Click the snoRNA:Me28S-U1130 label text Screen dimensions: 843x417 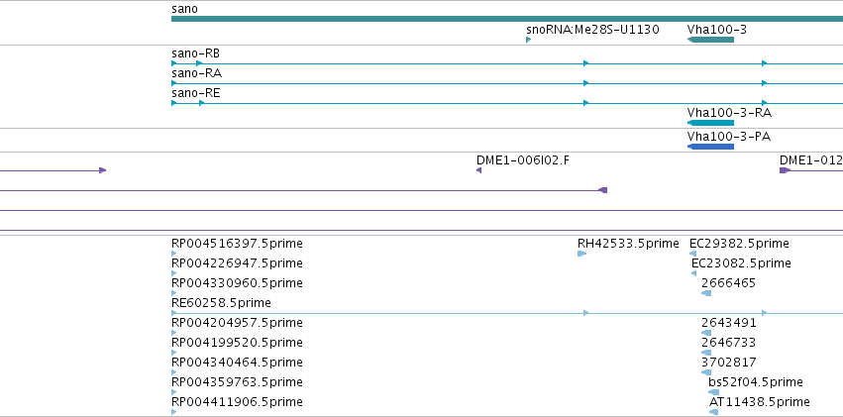[x=592, y=30]
